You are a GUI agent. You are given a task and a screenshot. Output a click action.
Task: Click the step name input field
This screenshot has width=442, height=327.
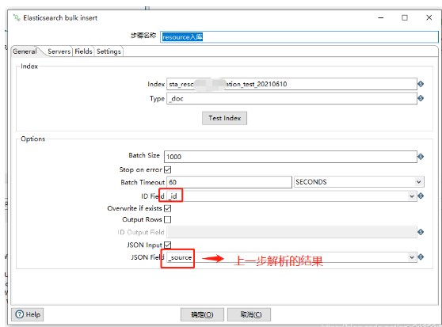299,37
